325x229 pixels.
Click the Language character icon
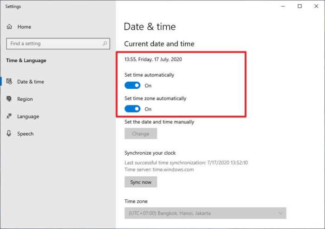pyautogui.click(x=9, y=116)
